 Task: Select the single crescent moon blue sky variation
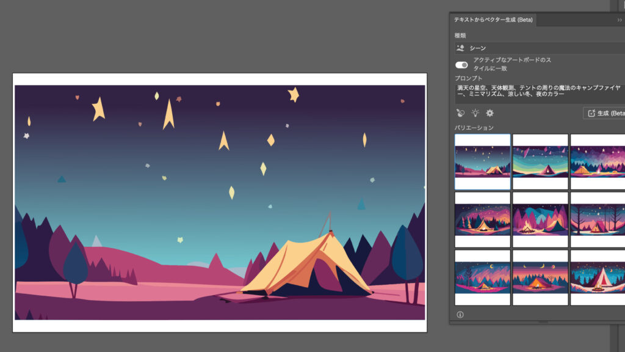point(482,277)
